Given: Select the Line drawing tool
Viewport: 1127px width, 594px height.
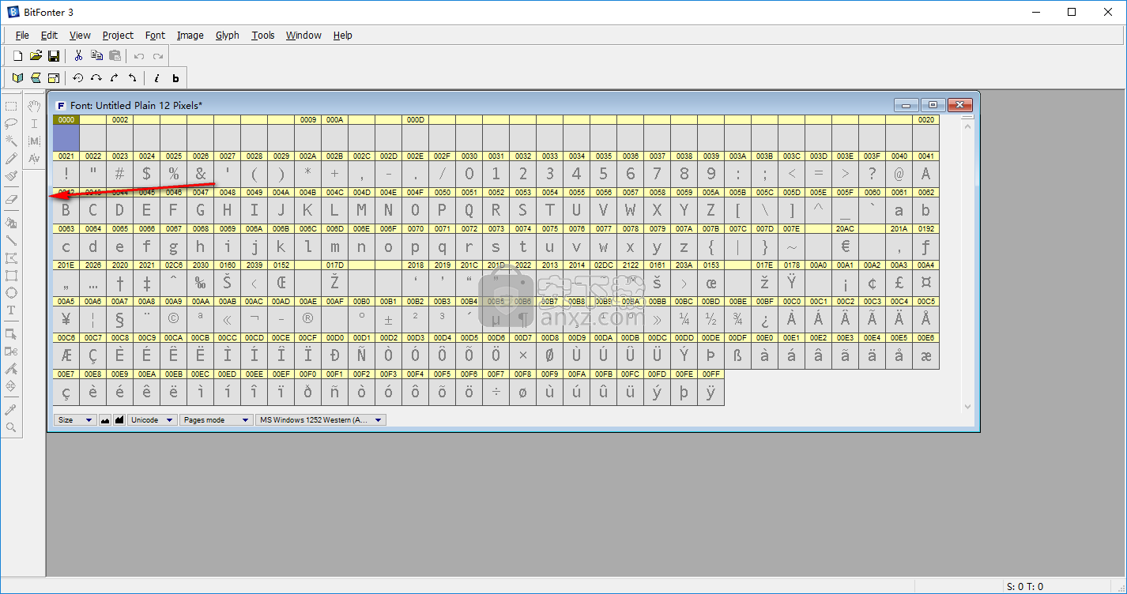Looking at the screenshot, I should [x=11, y=240].
